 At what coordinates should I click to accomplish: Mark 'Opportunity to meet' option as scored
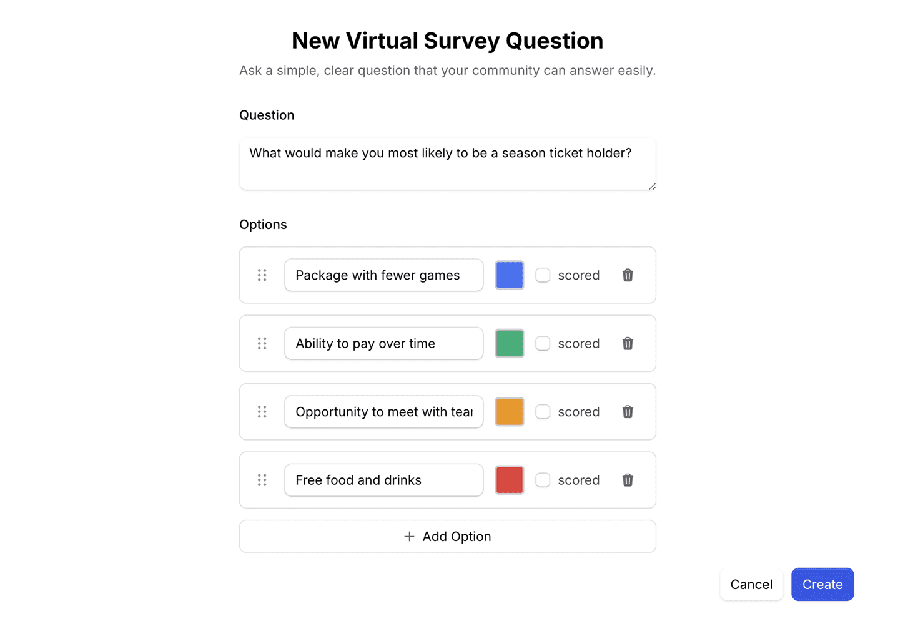pyautogui.click(x=543, y=412)
